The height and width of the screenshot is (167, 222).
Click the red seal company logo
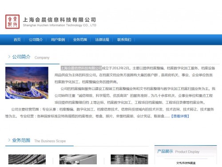tap(12, 22)
